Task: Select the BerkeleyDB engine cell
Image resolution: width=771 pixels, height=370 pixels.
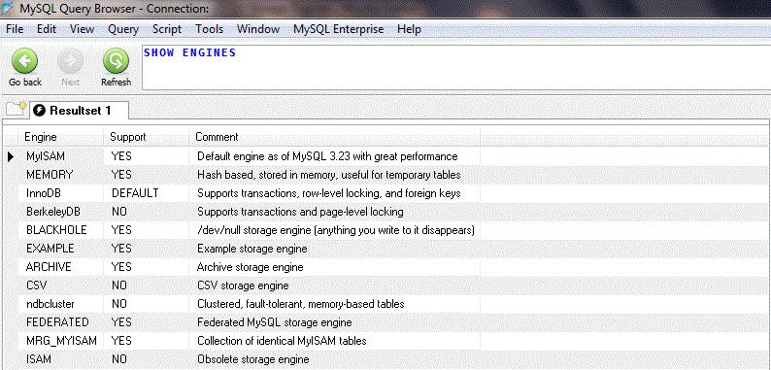Action: point(60,212)
